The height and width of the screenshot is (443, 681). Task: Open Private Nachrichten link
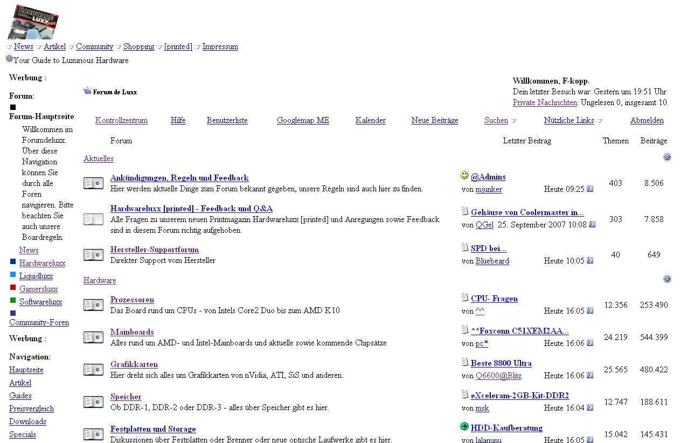545,102
